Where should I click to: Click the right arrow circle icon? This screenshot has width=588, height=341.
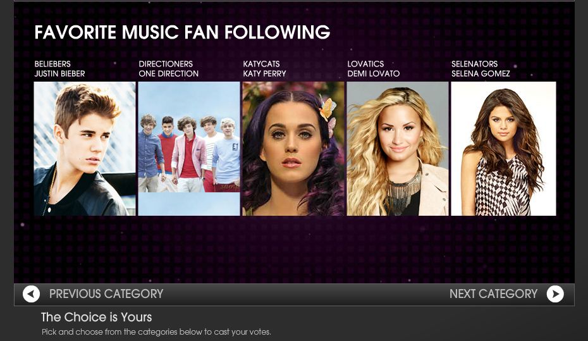[555, 294]
